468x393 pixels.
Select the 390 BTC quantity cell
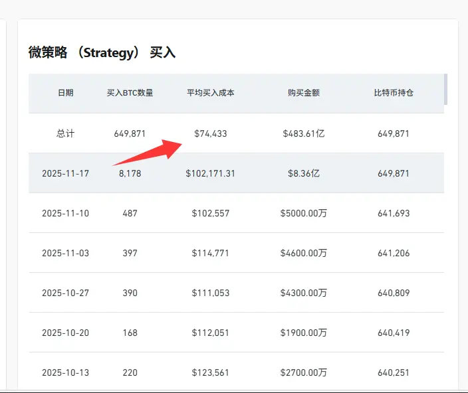coord(130,293)
